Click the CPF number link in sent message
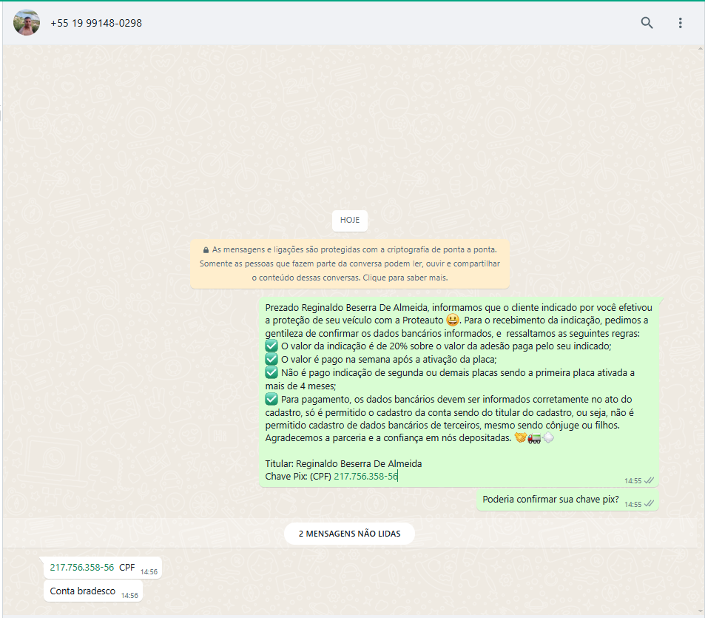Screen dimensions: 705x618 365,476
